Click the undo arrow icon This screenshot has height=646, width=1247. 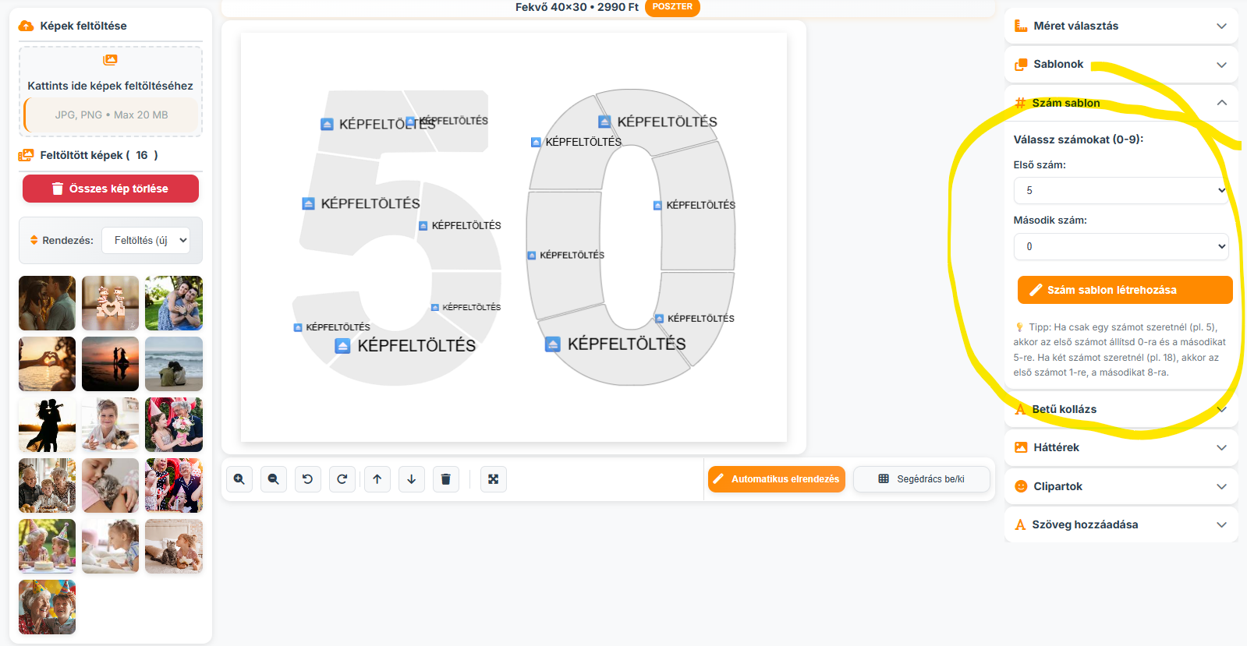click(308, 479)
